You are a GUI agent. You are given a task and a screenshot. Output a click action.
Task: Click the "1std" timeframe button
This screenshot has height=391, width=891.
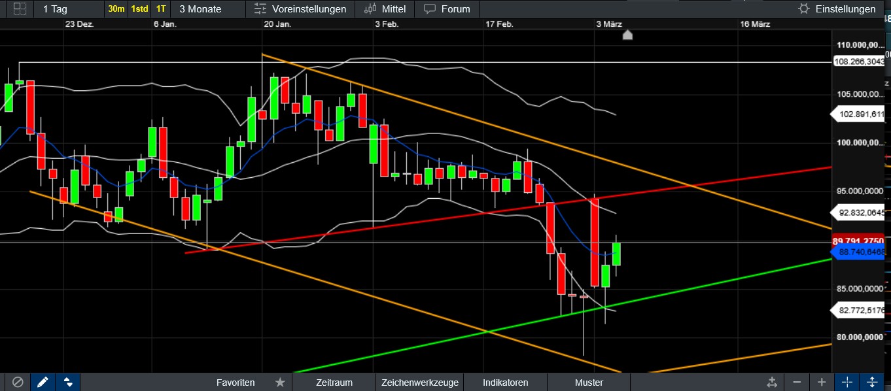[139, 8]
